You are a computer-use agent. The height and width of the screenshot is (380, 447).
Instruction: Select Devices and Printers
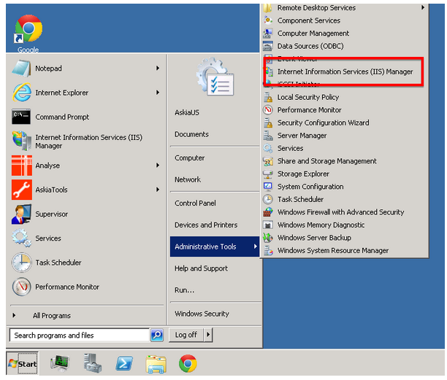(x=206, y=225)
